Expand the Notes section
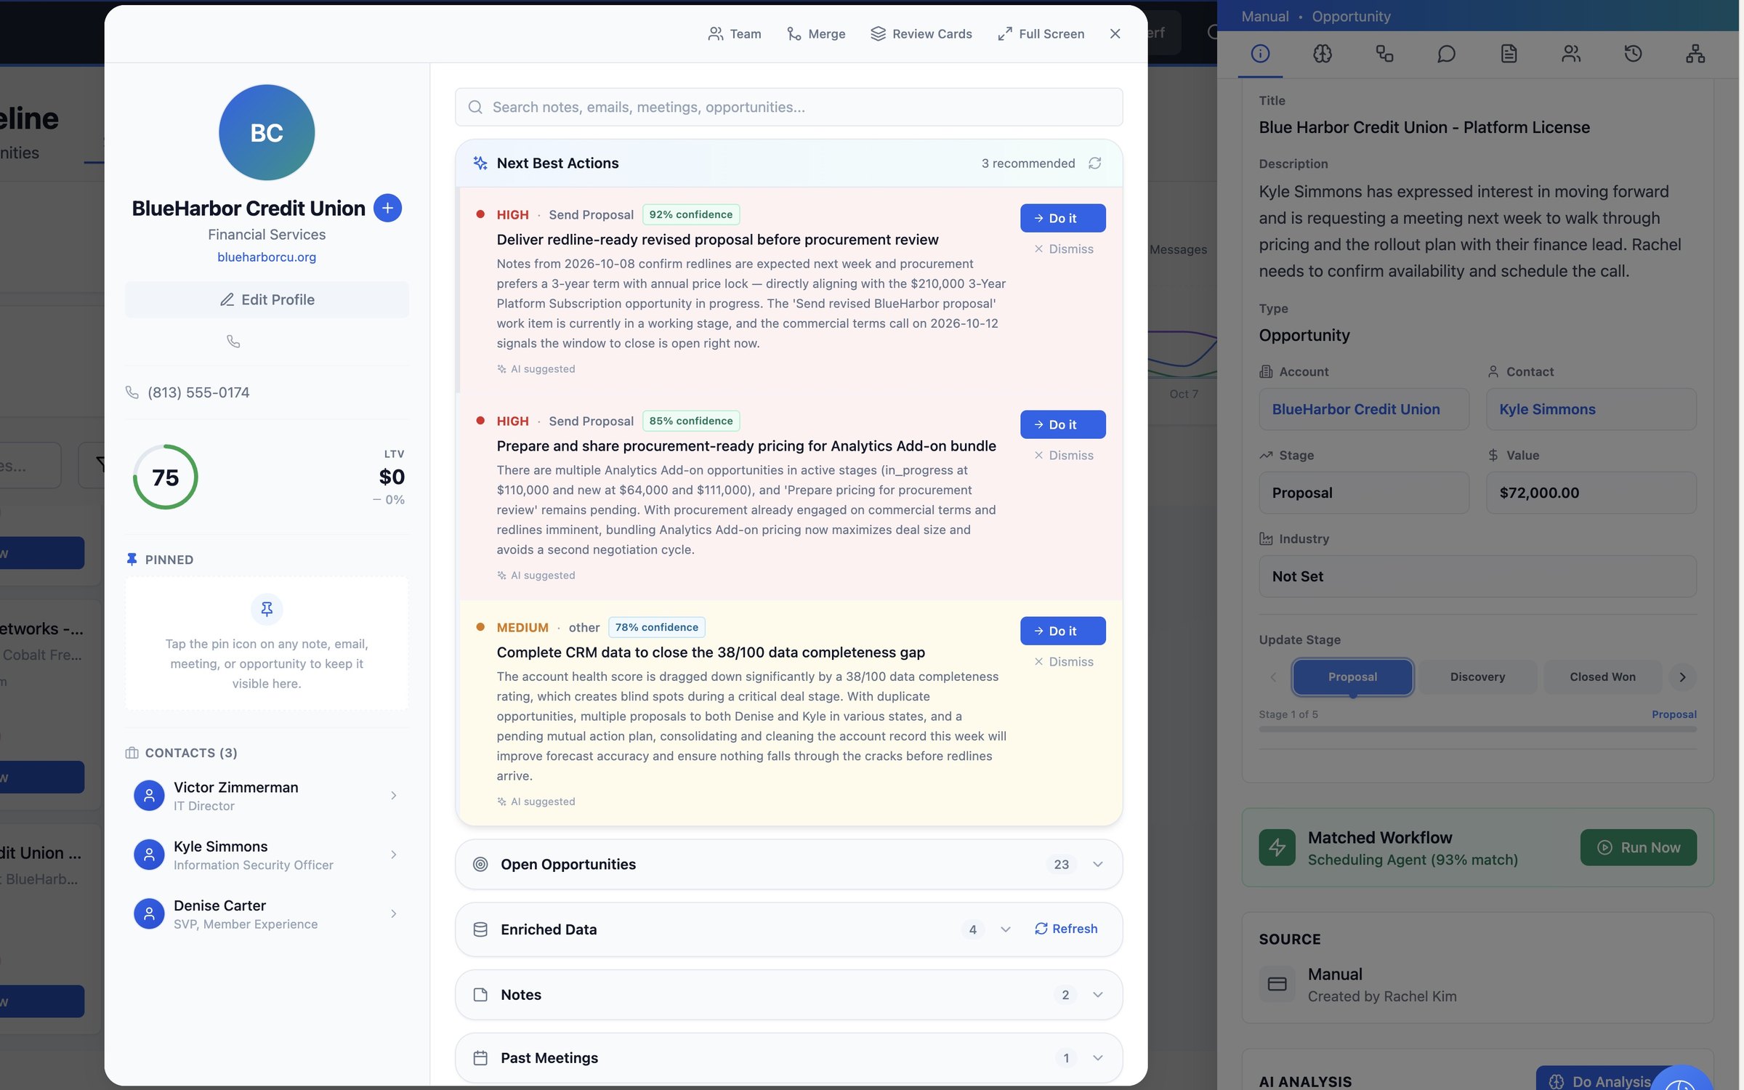Image resolution: width=1744 pixels, height=1090 pixels. 788,995
